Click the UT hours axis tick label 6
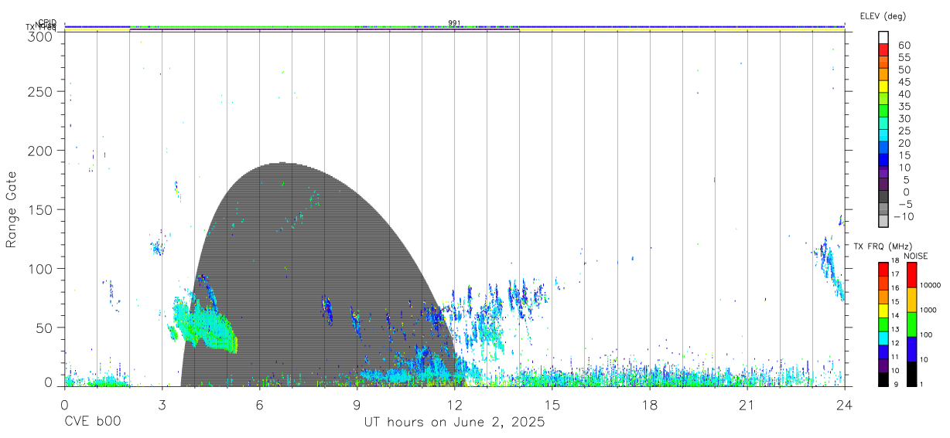950x438 pixels. pyautogui.click(x=259, y=405)
